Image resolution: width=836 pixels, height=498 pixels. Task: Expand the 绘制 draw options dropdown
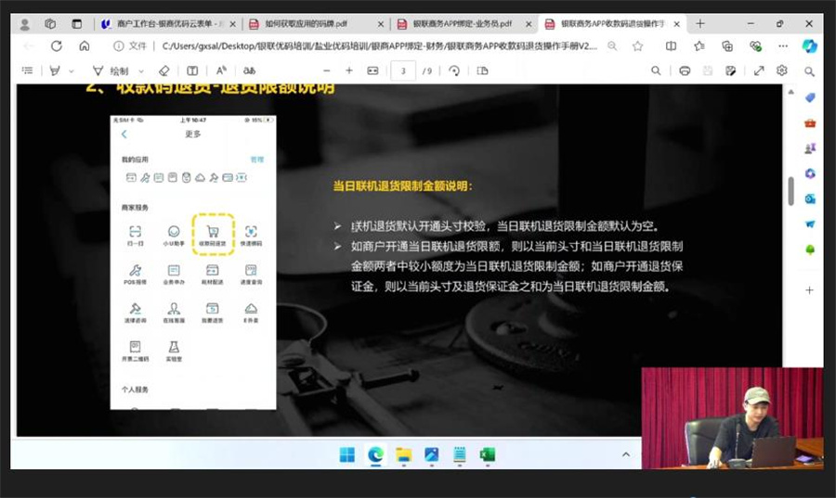pyautogui.click(x=141, y=71)
